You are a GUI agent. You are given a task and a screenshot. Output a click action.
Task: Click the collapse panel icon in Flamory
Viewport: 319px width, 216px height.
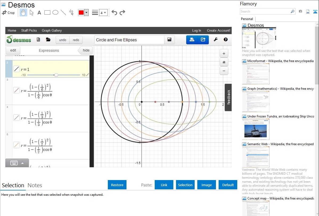(x=315, y=11)
